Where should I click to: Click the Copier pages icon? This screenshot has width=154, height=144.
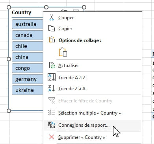[x=52, y=28]
